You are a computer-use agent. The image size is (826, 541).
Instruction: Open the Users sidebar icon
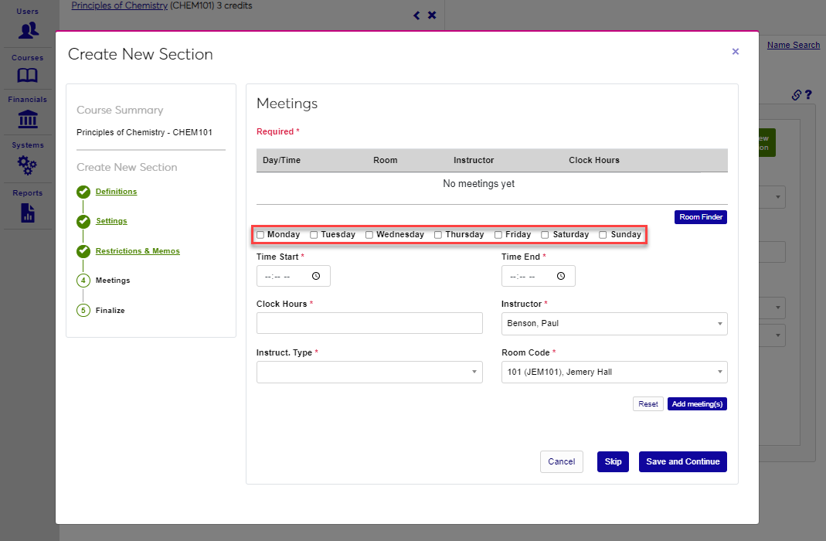29,30
